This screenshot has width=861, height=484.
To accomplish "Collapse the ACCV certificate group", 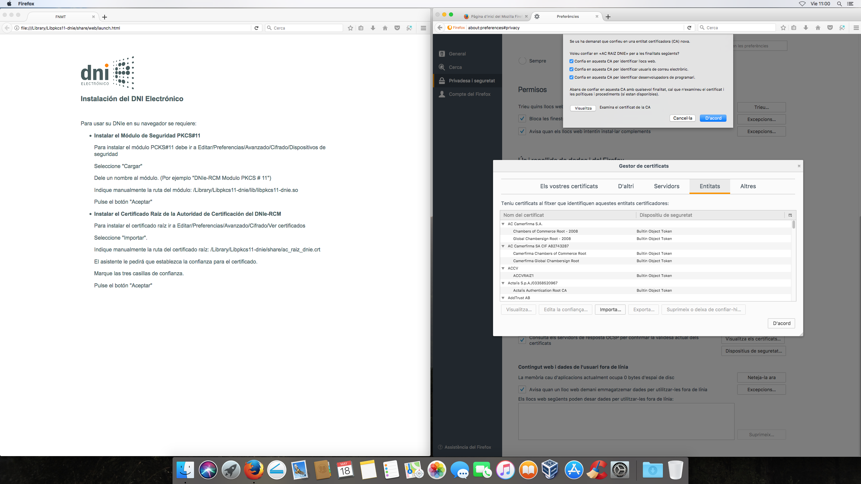I will click(x=503, y=268).
